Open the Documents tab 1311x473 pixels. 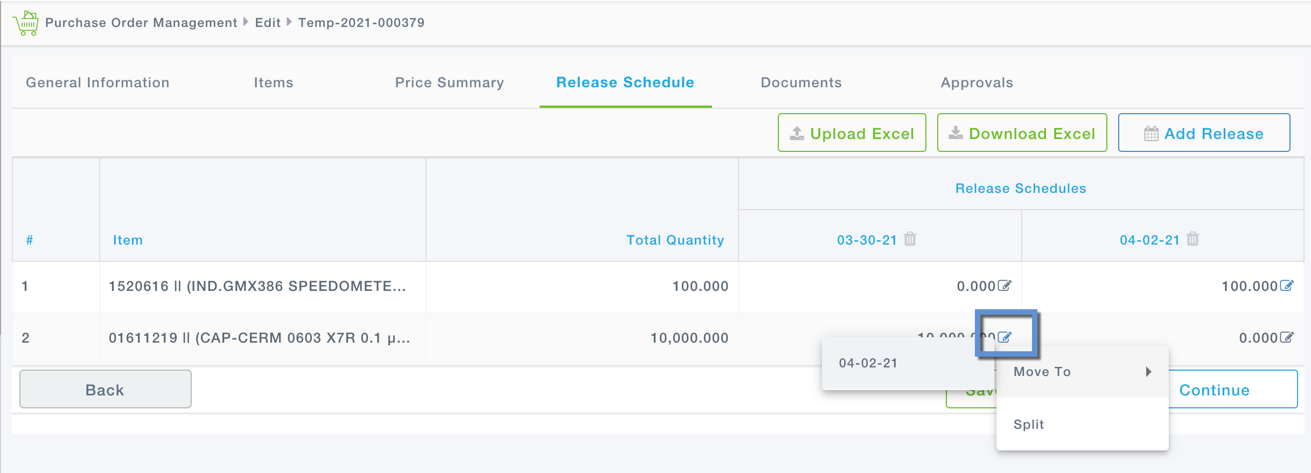coord(801,82)
